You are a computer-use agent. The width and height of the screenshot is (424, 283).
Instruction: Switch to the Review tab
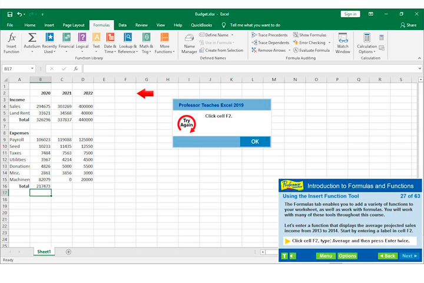[141, 25]
